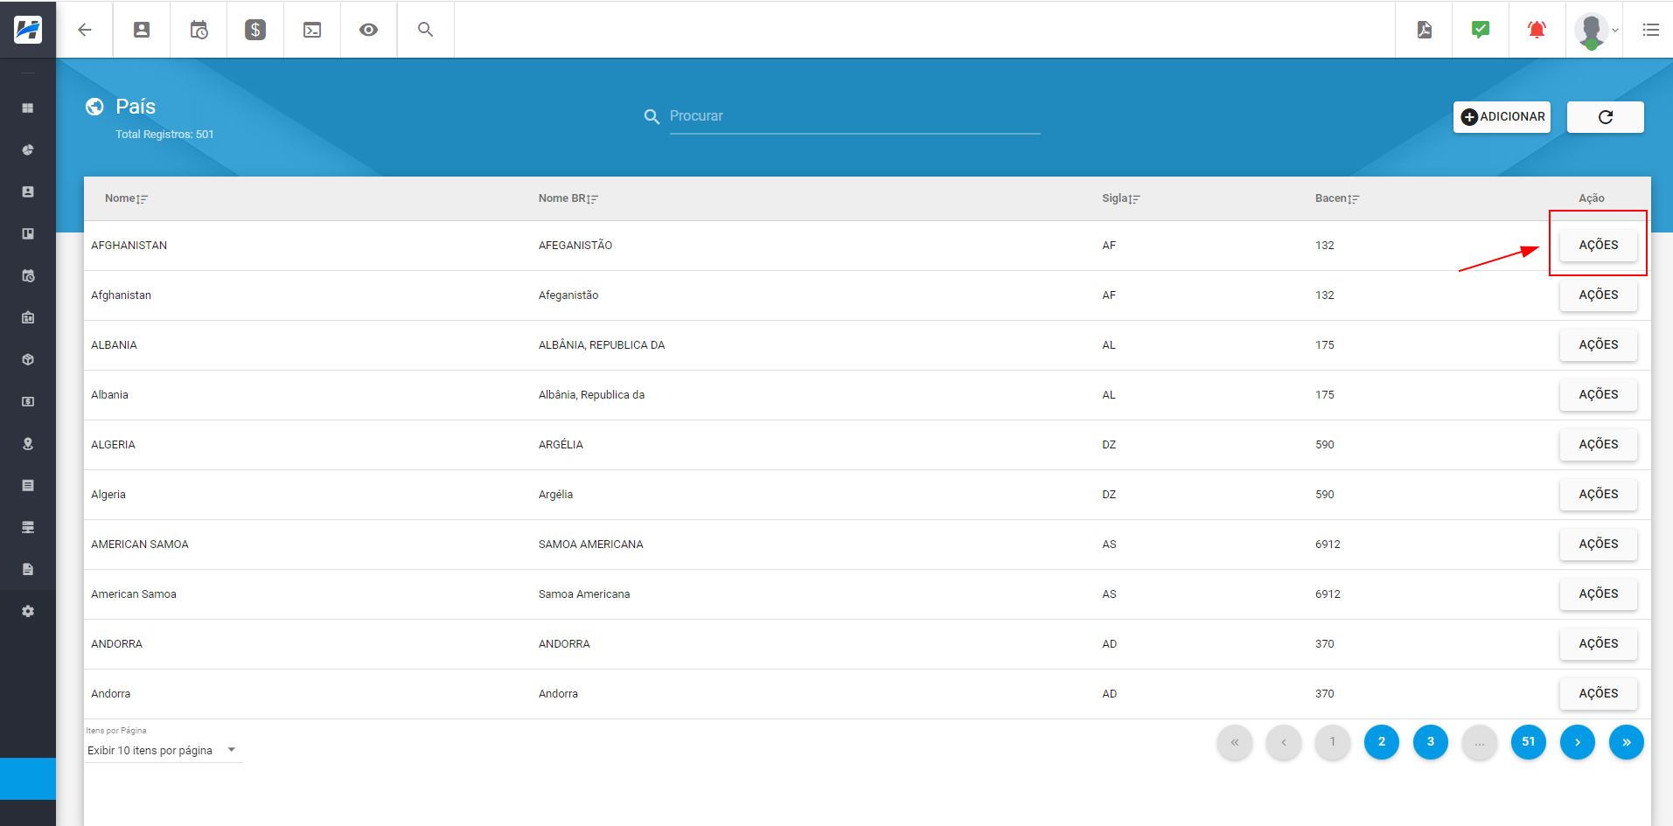The width and height of the screenshot is (1673, 826).
Task: Open the sidebar calendar clock icon
Action: point(28,276)
